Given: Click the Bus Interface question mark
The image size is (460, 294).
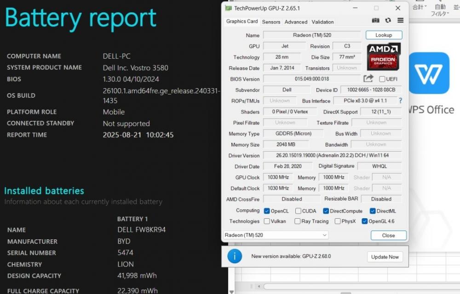Looking at the screenshot, I should click(401, 101).
